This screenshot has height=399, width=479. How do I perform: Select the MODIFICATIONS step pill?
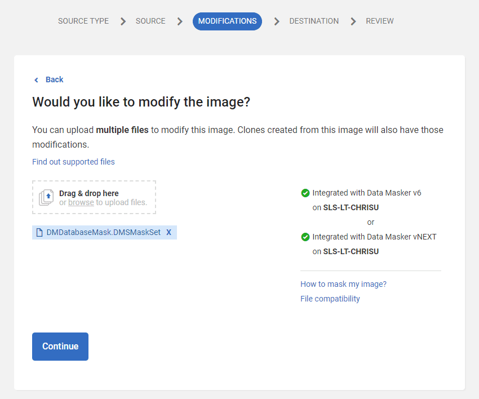pos(227,21)
